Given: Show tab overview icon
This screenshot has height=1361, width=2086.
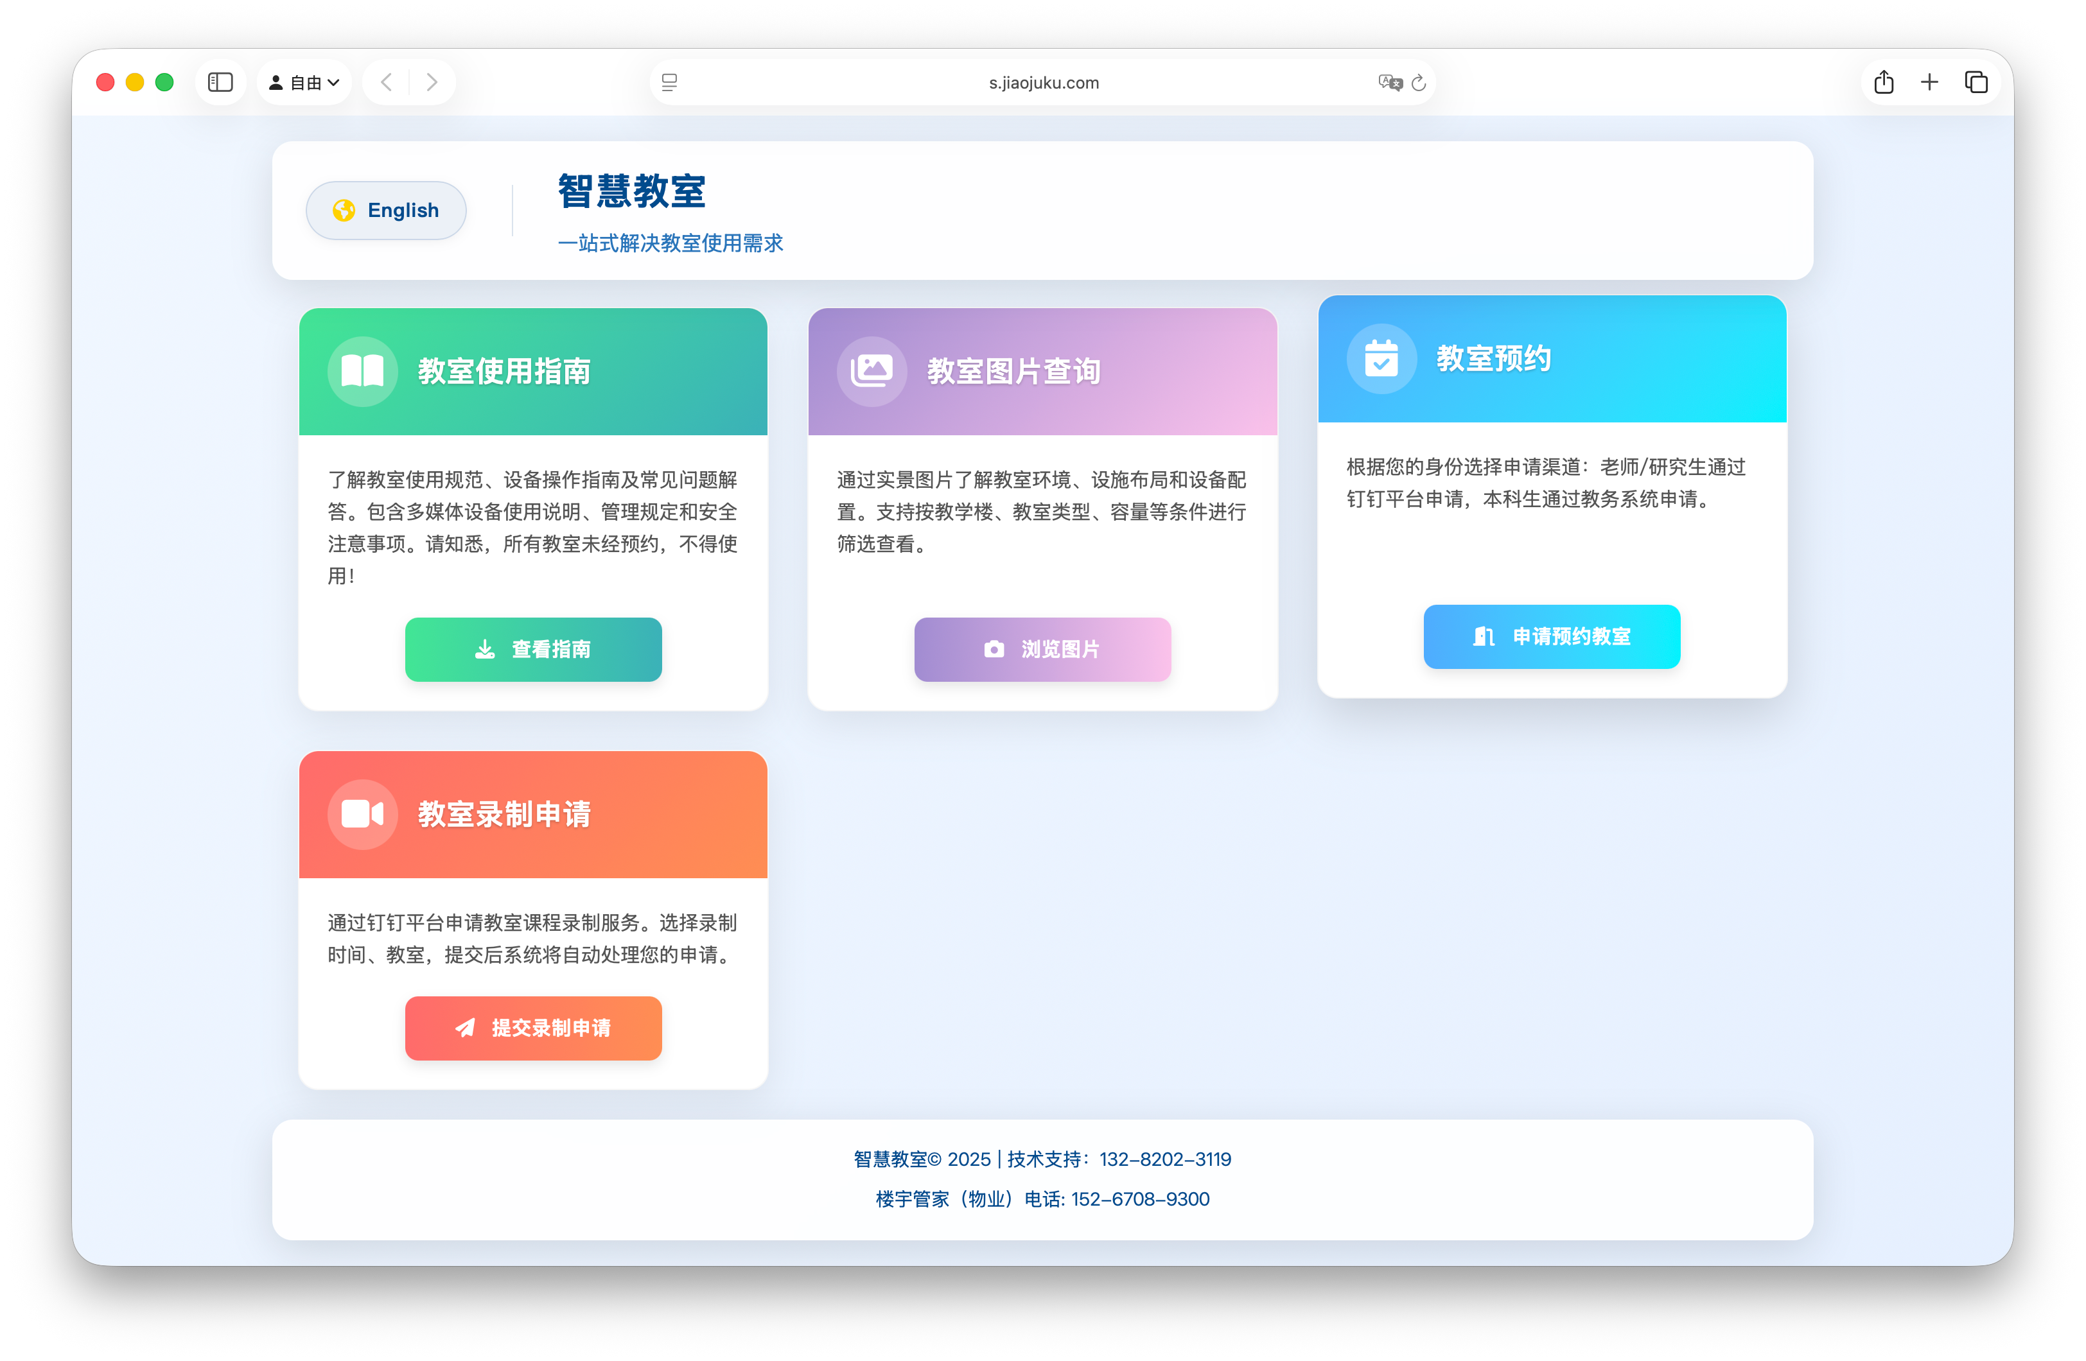Looking at the screenshot, I should tap(1976, 82).
